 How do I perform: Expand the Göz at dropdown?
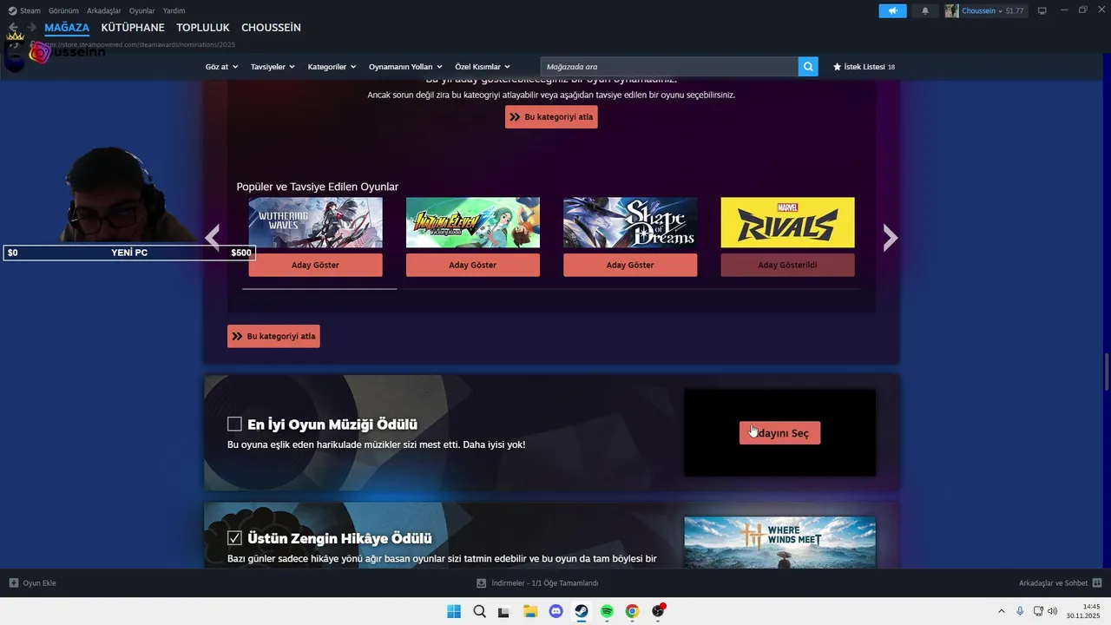tap(221, 67)
